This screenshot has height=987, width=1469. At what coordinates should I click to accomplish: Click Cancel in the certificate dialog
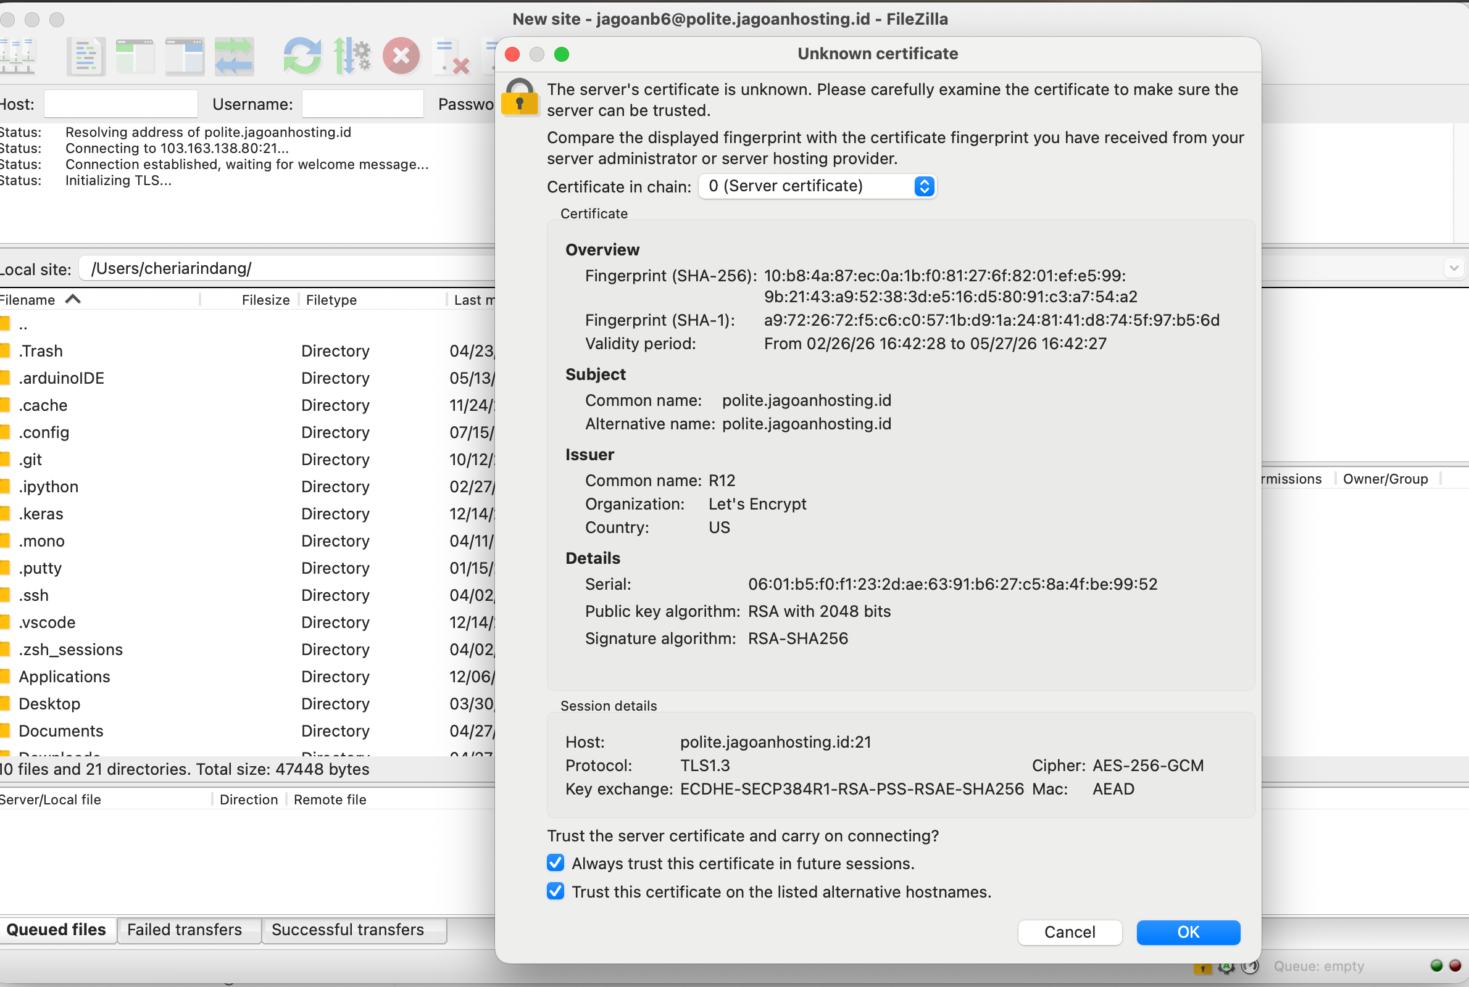(x=1069, y=932)
